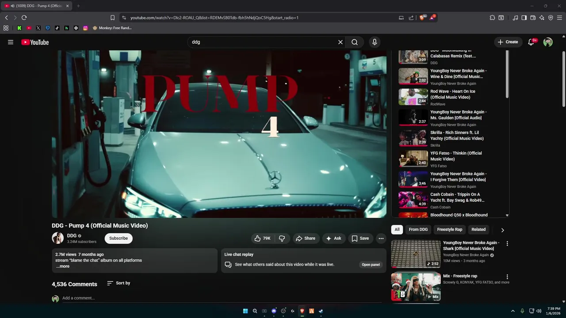Open the Brave VPN shield icon

click(551, 18)
